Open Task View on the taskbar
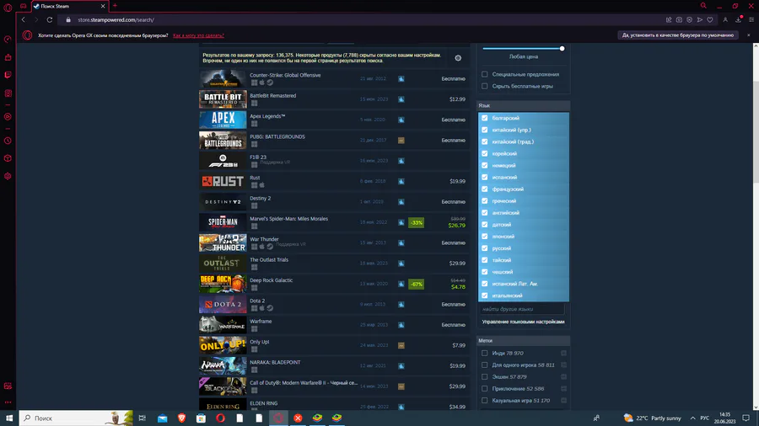 pyautogui.click(x=142, y=418)
